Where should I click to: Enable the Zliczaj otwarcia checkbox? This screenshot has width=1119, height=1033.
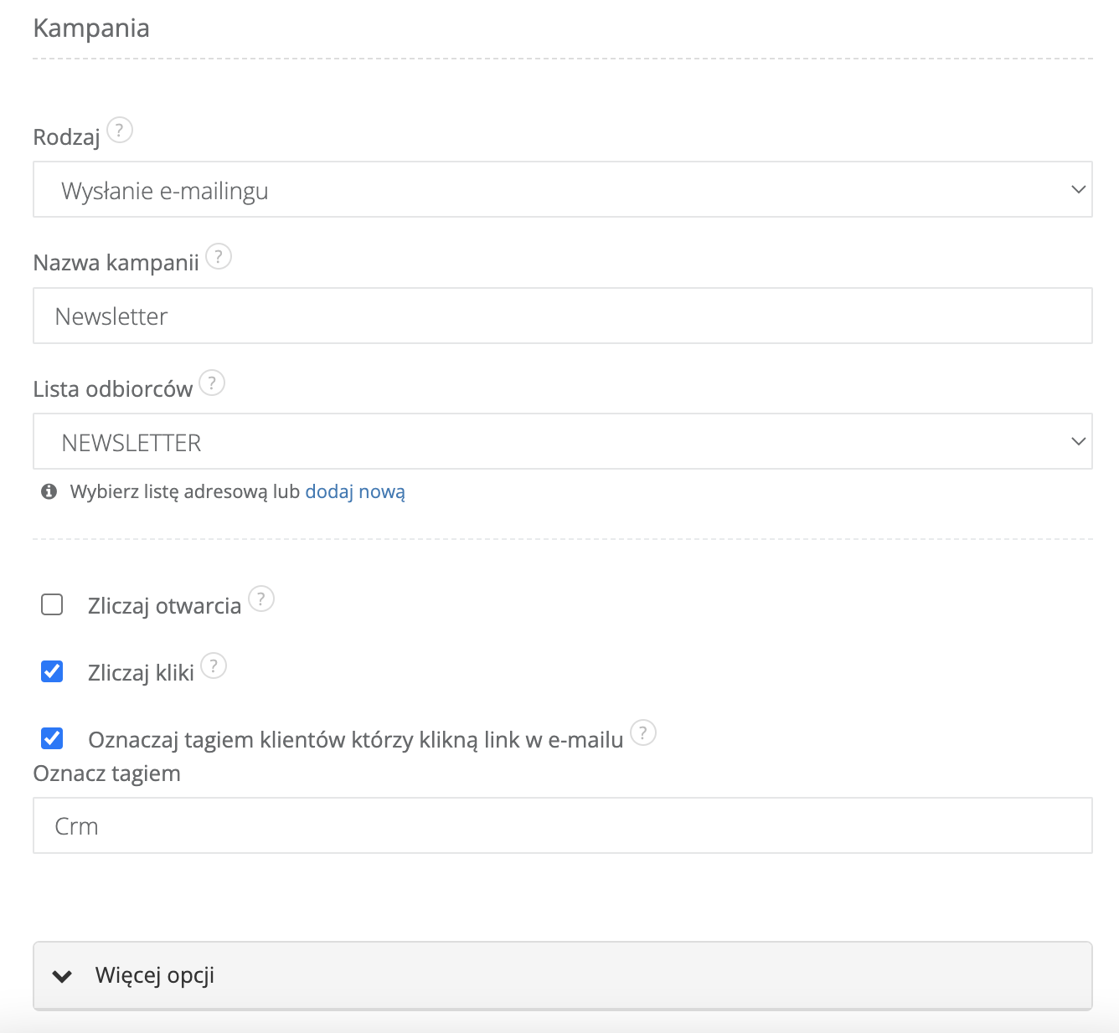click(x=52, y=604)
